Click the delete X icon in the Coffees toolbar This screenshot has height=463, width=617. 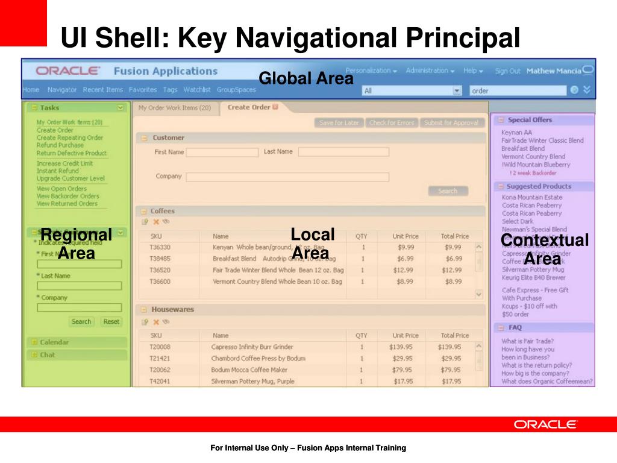click(156, 222)
